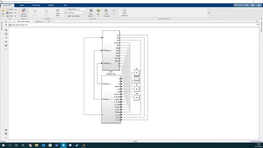This screenshot has width=263, height=148.
Task: Select the Control Law subsystem block
Action: coord(111,99)
